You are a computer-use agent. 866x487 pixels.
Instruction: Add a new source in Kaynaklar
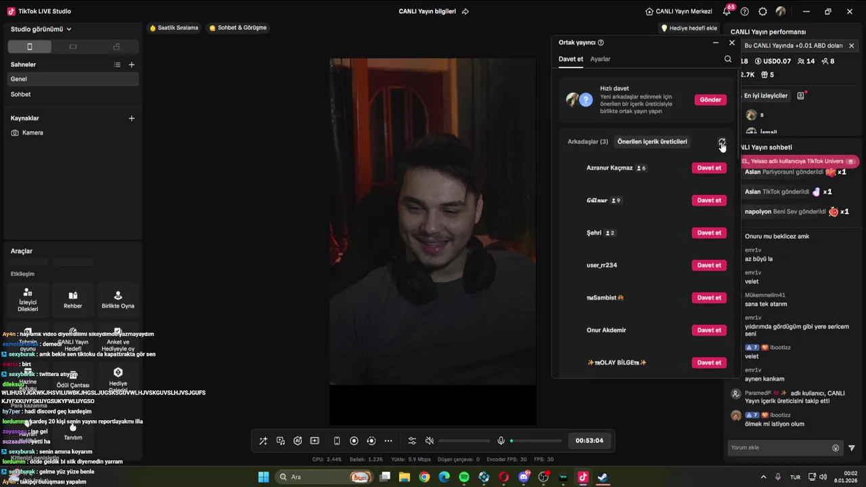point(132,118)
